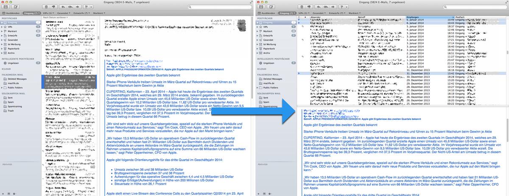The width and height of the screenshot is (509, 196).
Task: Click trash Delete icon in right window toolbar
Action: [x=301, y=7]
